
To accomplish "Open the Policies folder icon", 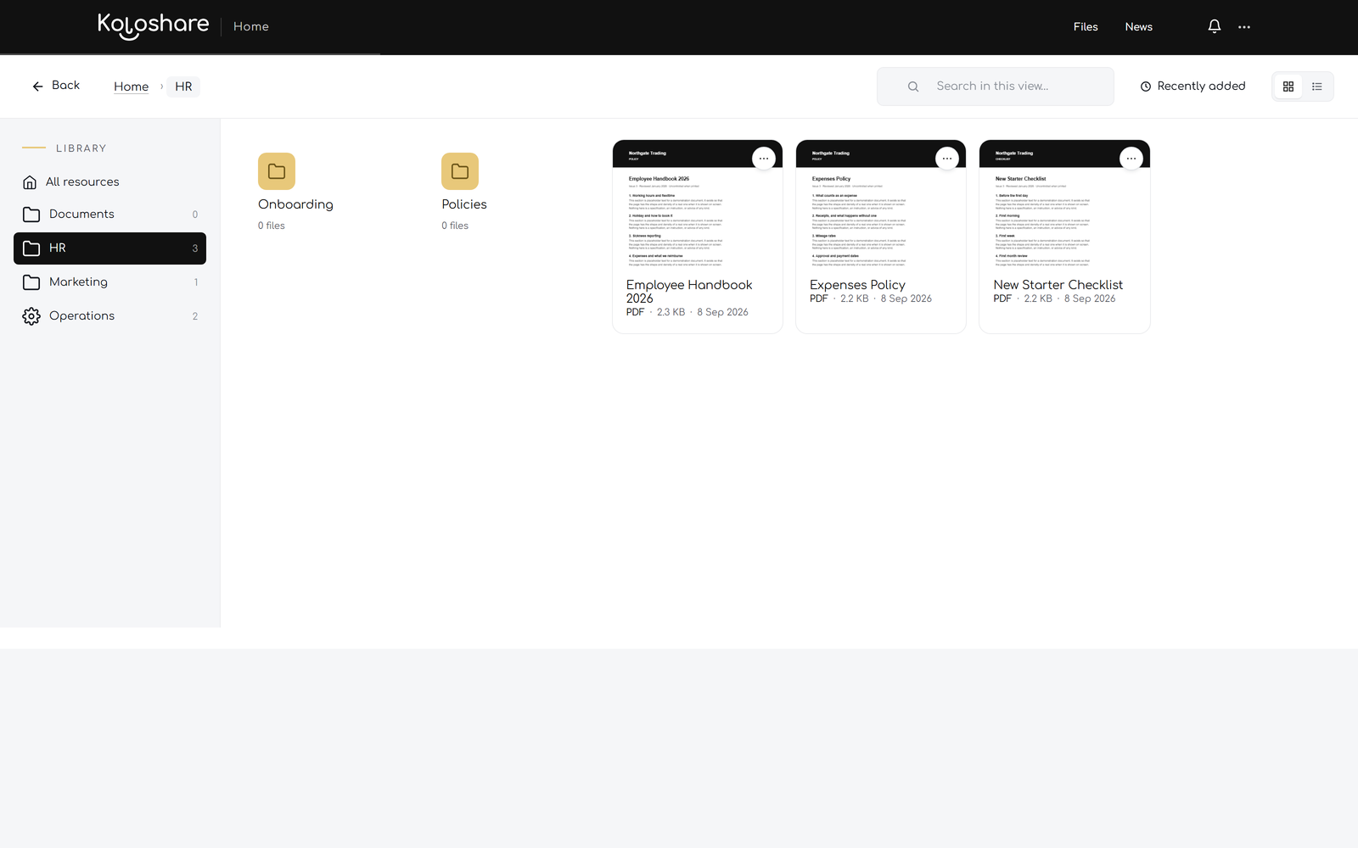I will [x=460, y=171].
